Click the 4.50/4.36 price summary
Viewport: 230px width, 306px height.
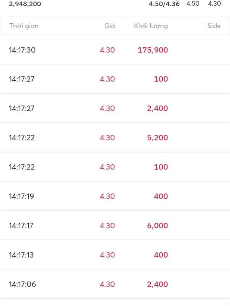point(164,4)
